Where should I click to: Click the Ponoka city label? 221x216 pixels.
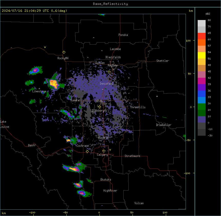click(x=123, y=35)
